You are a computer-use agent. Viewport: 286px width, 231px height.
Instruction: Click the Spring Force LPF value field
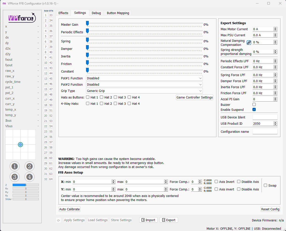coord(263,75)
